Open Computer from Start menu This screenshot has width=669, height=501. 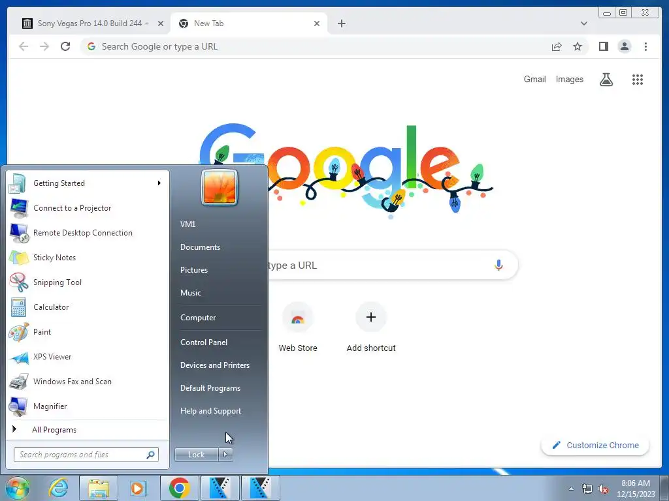coord(198,318)
